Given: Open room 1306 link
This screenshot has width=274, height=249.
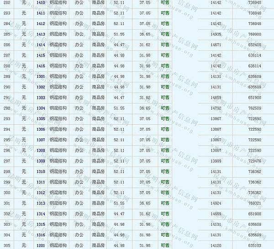Looking at the screenshot, I should (x=41, y=129).
